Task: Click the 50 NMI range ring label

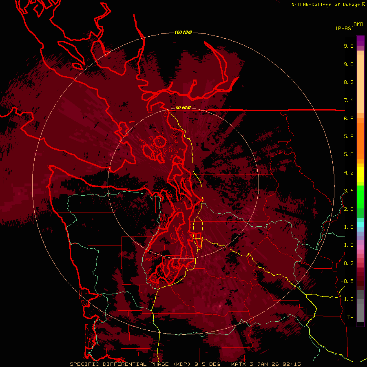Action: click(183, 108)
